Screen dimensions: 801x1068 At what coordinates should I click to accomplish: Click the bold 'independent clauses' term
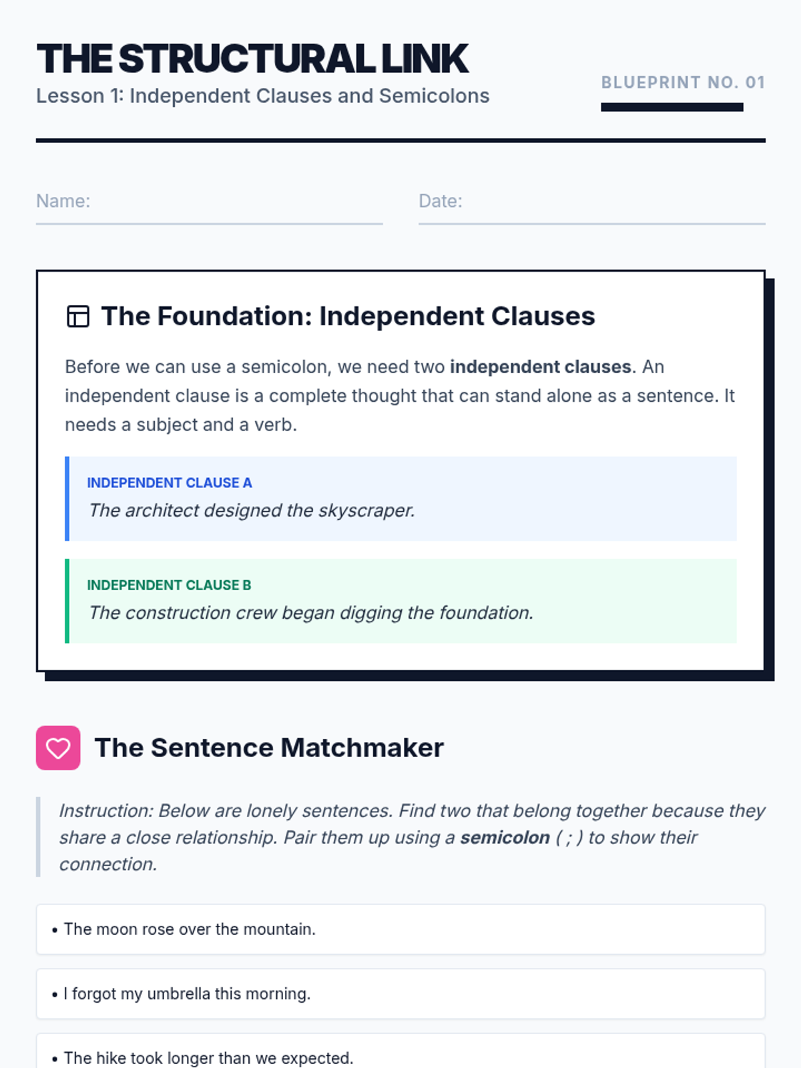point(540,367)
